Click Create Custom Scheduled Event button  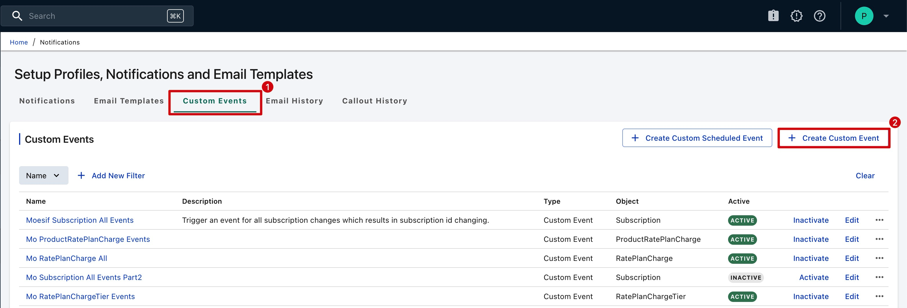pos(697,138)
